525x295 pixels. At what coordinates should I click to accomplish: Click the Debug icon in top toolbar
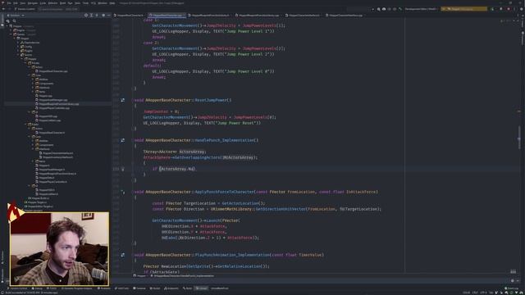[x=501, y=9]
